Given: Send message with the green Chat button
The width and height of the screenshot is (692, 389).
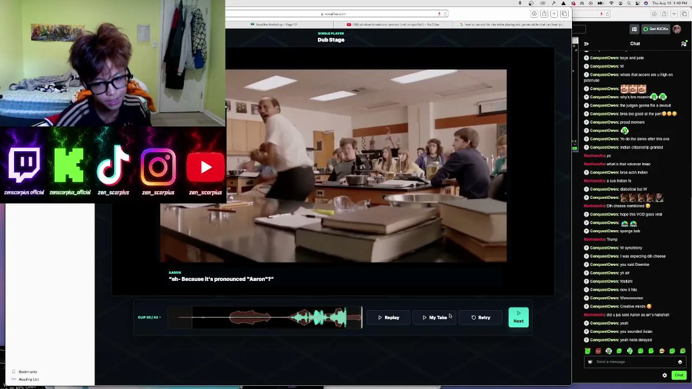Looking at the screenshot, I should [x=679, y=375].
